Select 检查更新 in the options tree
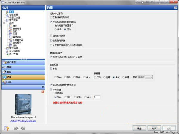 [x=13, y=15]
